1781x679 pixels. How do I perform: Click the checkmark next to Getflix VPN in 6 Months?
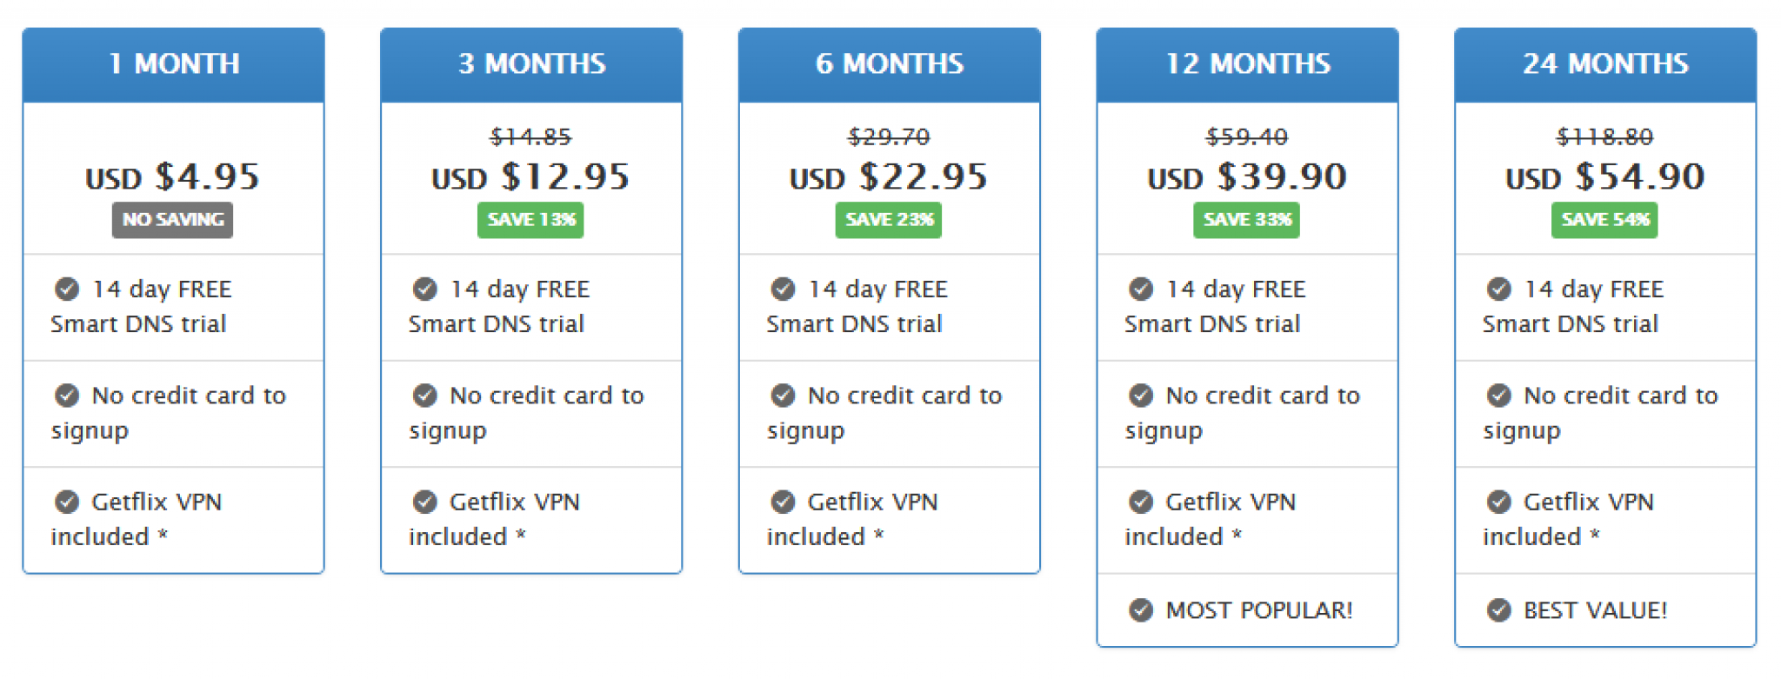tap(784, 502)
